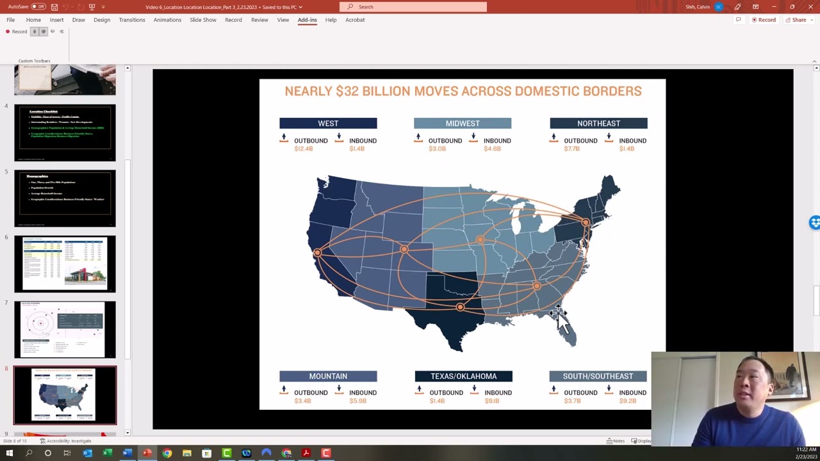Go to the Transitions tab
The height and width of the screenshot is (461, 820).
coord(132,20)
